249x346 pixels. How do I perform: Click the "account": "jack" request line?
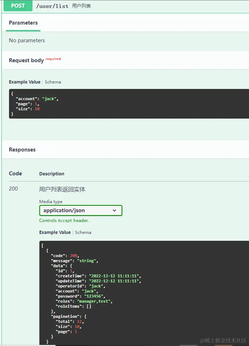click(37, 99)
